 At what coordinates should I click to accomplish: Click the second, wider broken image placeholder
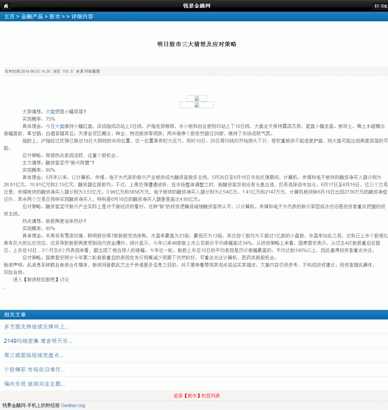point(197,105)
